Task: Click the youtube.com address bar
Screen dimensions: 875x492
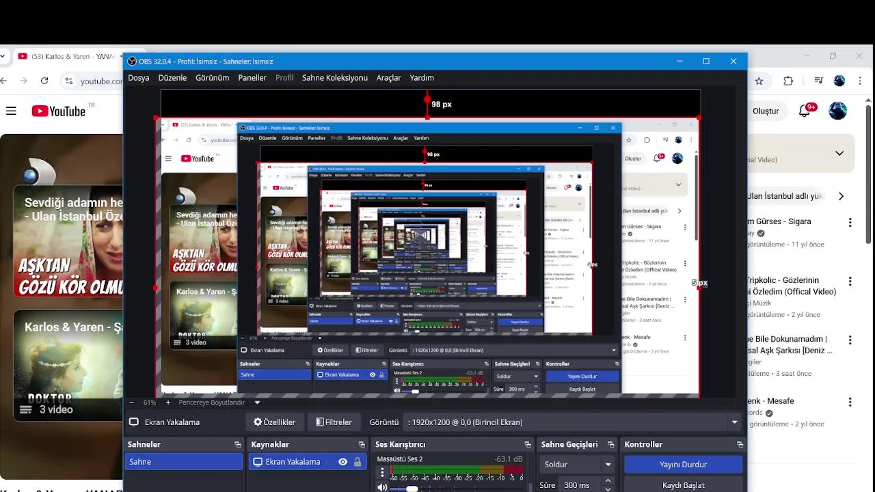Action: [x=101, y=81]
